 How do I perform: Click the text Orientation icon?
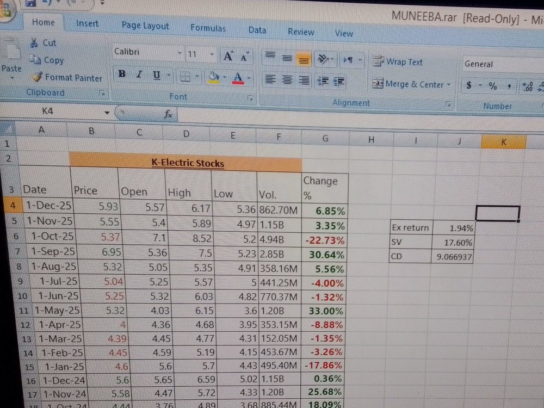pos(323,59)
